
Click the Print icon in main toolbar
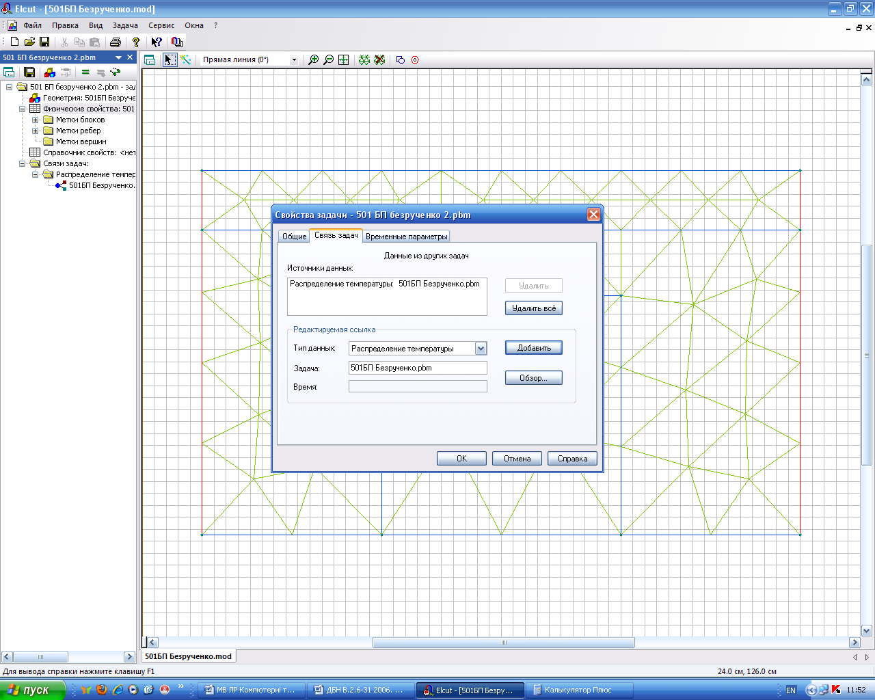116,42
